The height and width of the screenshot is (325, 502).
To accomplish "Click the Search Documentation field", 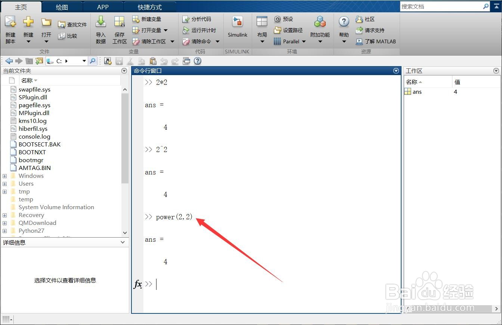I will click(x=441, y=6).
